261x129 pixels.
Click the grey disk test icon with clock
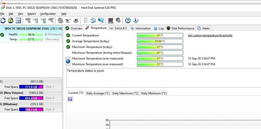[x=35, y=20]
